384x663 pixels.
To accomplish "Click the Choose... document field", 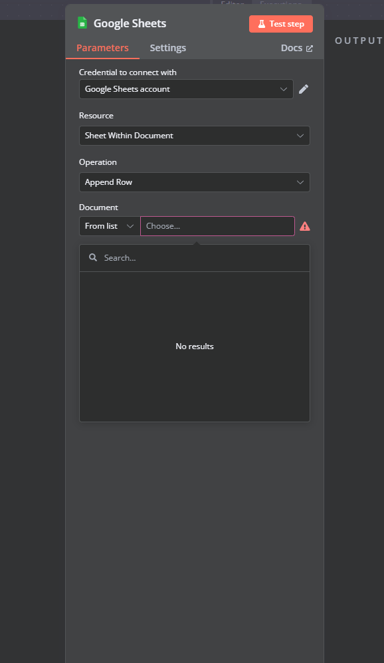I will (217, 226).
